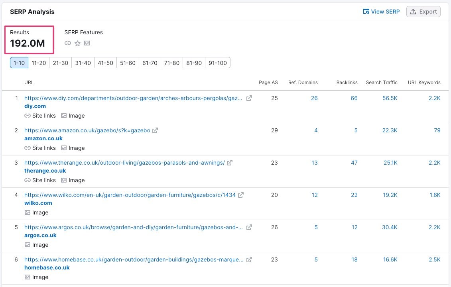Click Search Traffic value 22.3K

(390, 130)
